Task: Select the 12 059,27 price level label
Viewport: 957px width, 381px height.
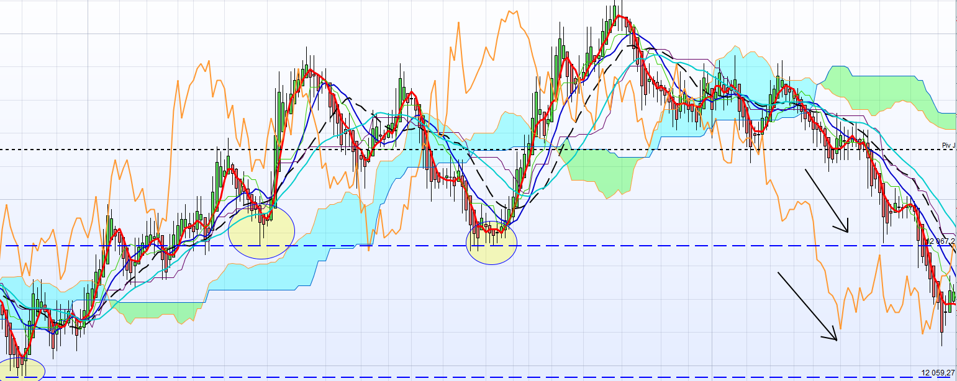Action: (938, 373)
